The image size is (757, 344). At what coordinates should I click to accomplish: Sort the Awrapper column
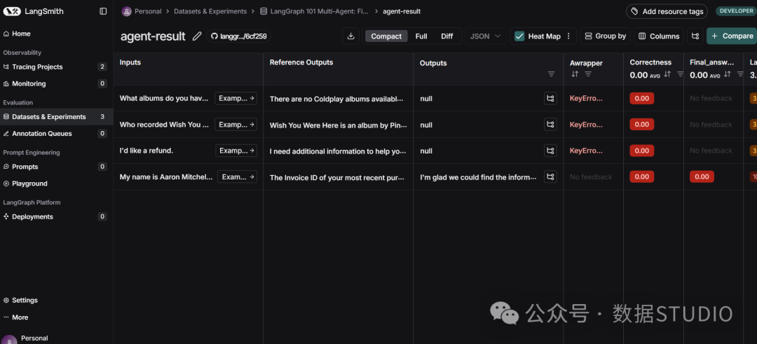coord(575,74)
